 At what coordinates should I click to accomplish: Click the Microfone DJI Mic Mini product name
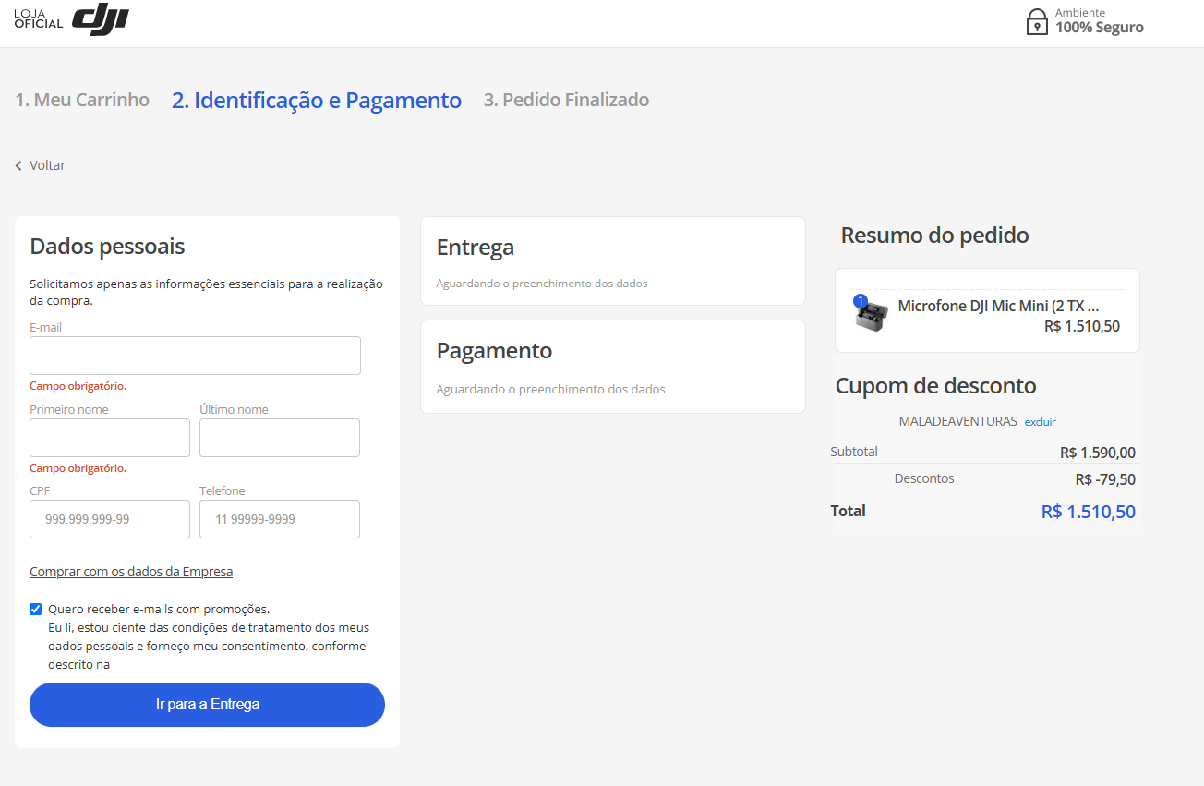[998, 306]
